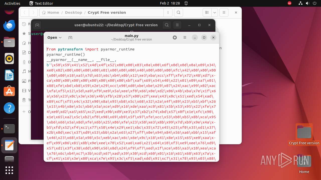Screen dimensions: 321x180
Task: Launch Thunderbird from dock
Action: 9,25
